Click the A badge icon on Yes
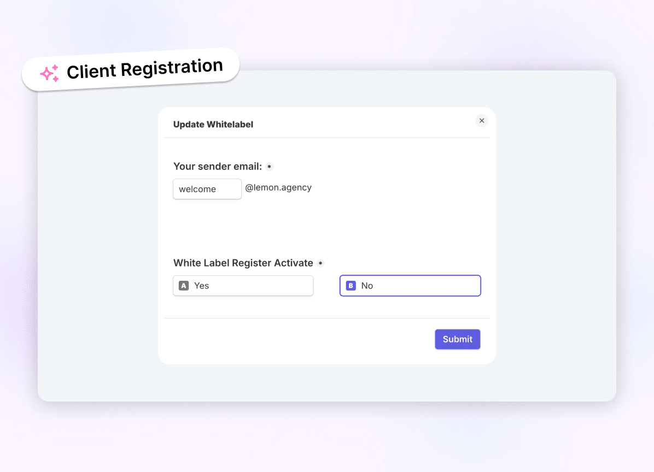The image size is (654, 472). [184, 286]
